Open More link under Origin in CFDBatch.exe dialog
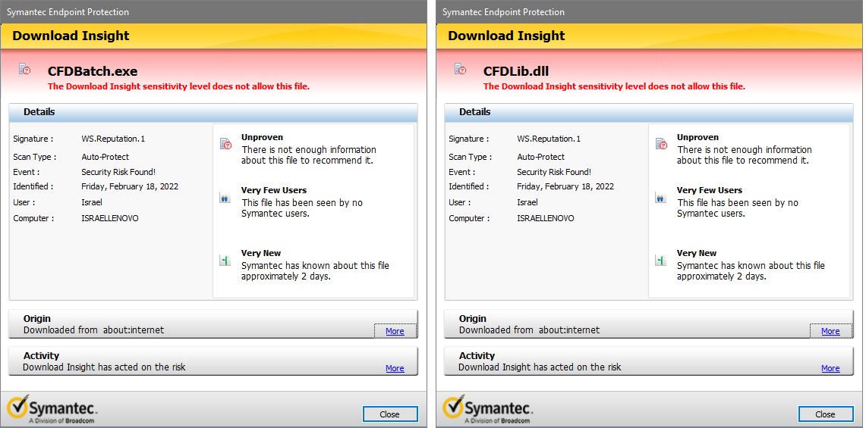The width and height of the screenshot is (866, 428). pos(395,331)
